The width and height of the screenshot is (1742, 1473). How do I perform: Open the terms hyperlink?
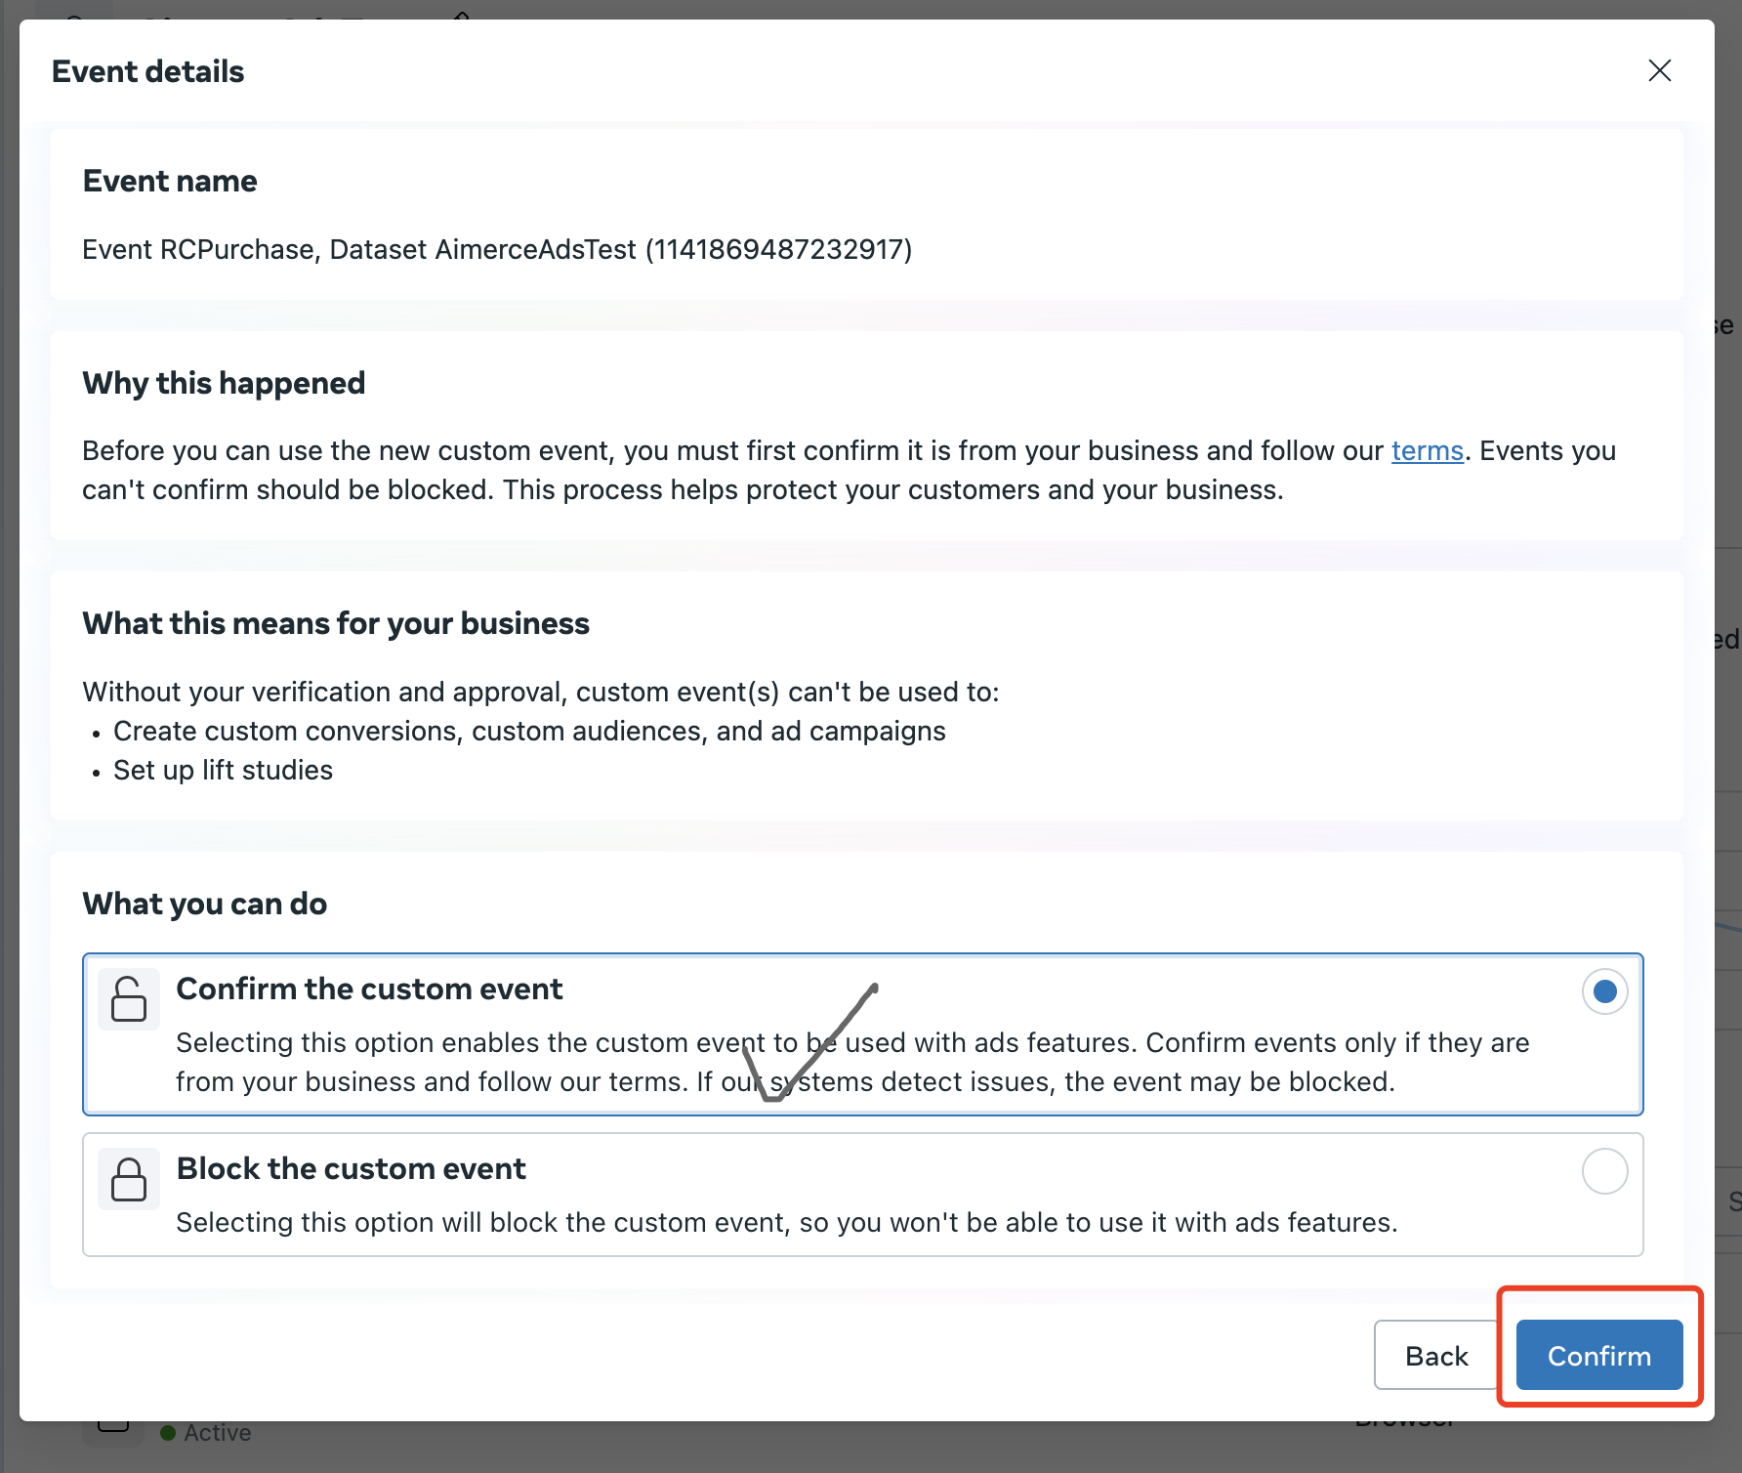(x=1427, y=450)
